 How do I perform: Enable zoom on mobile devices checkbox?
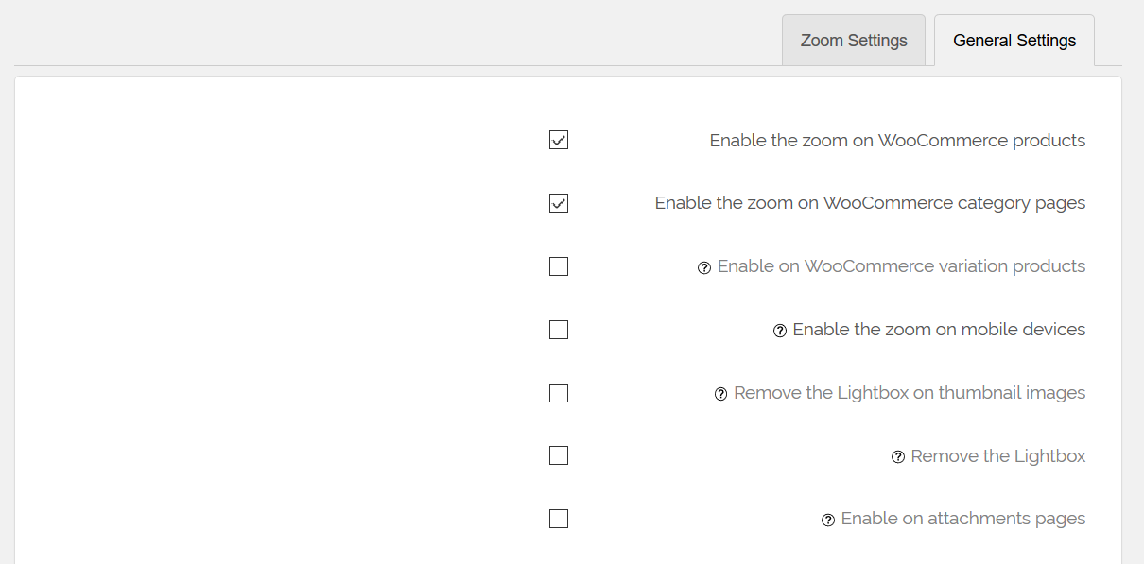(x=559, y=330)
